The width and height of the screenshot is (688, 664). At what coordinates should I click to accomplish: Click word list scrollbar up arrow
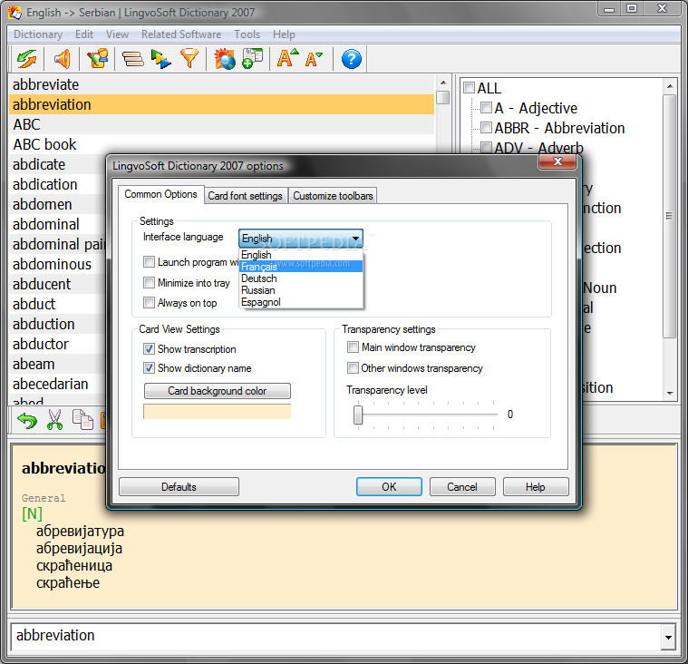[x=443, y=83]
